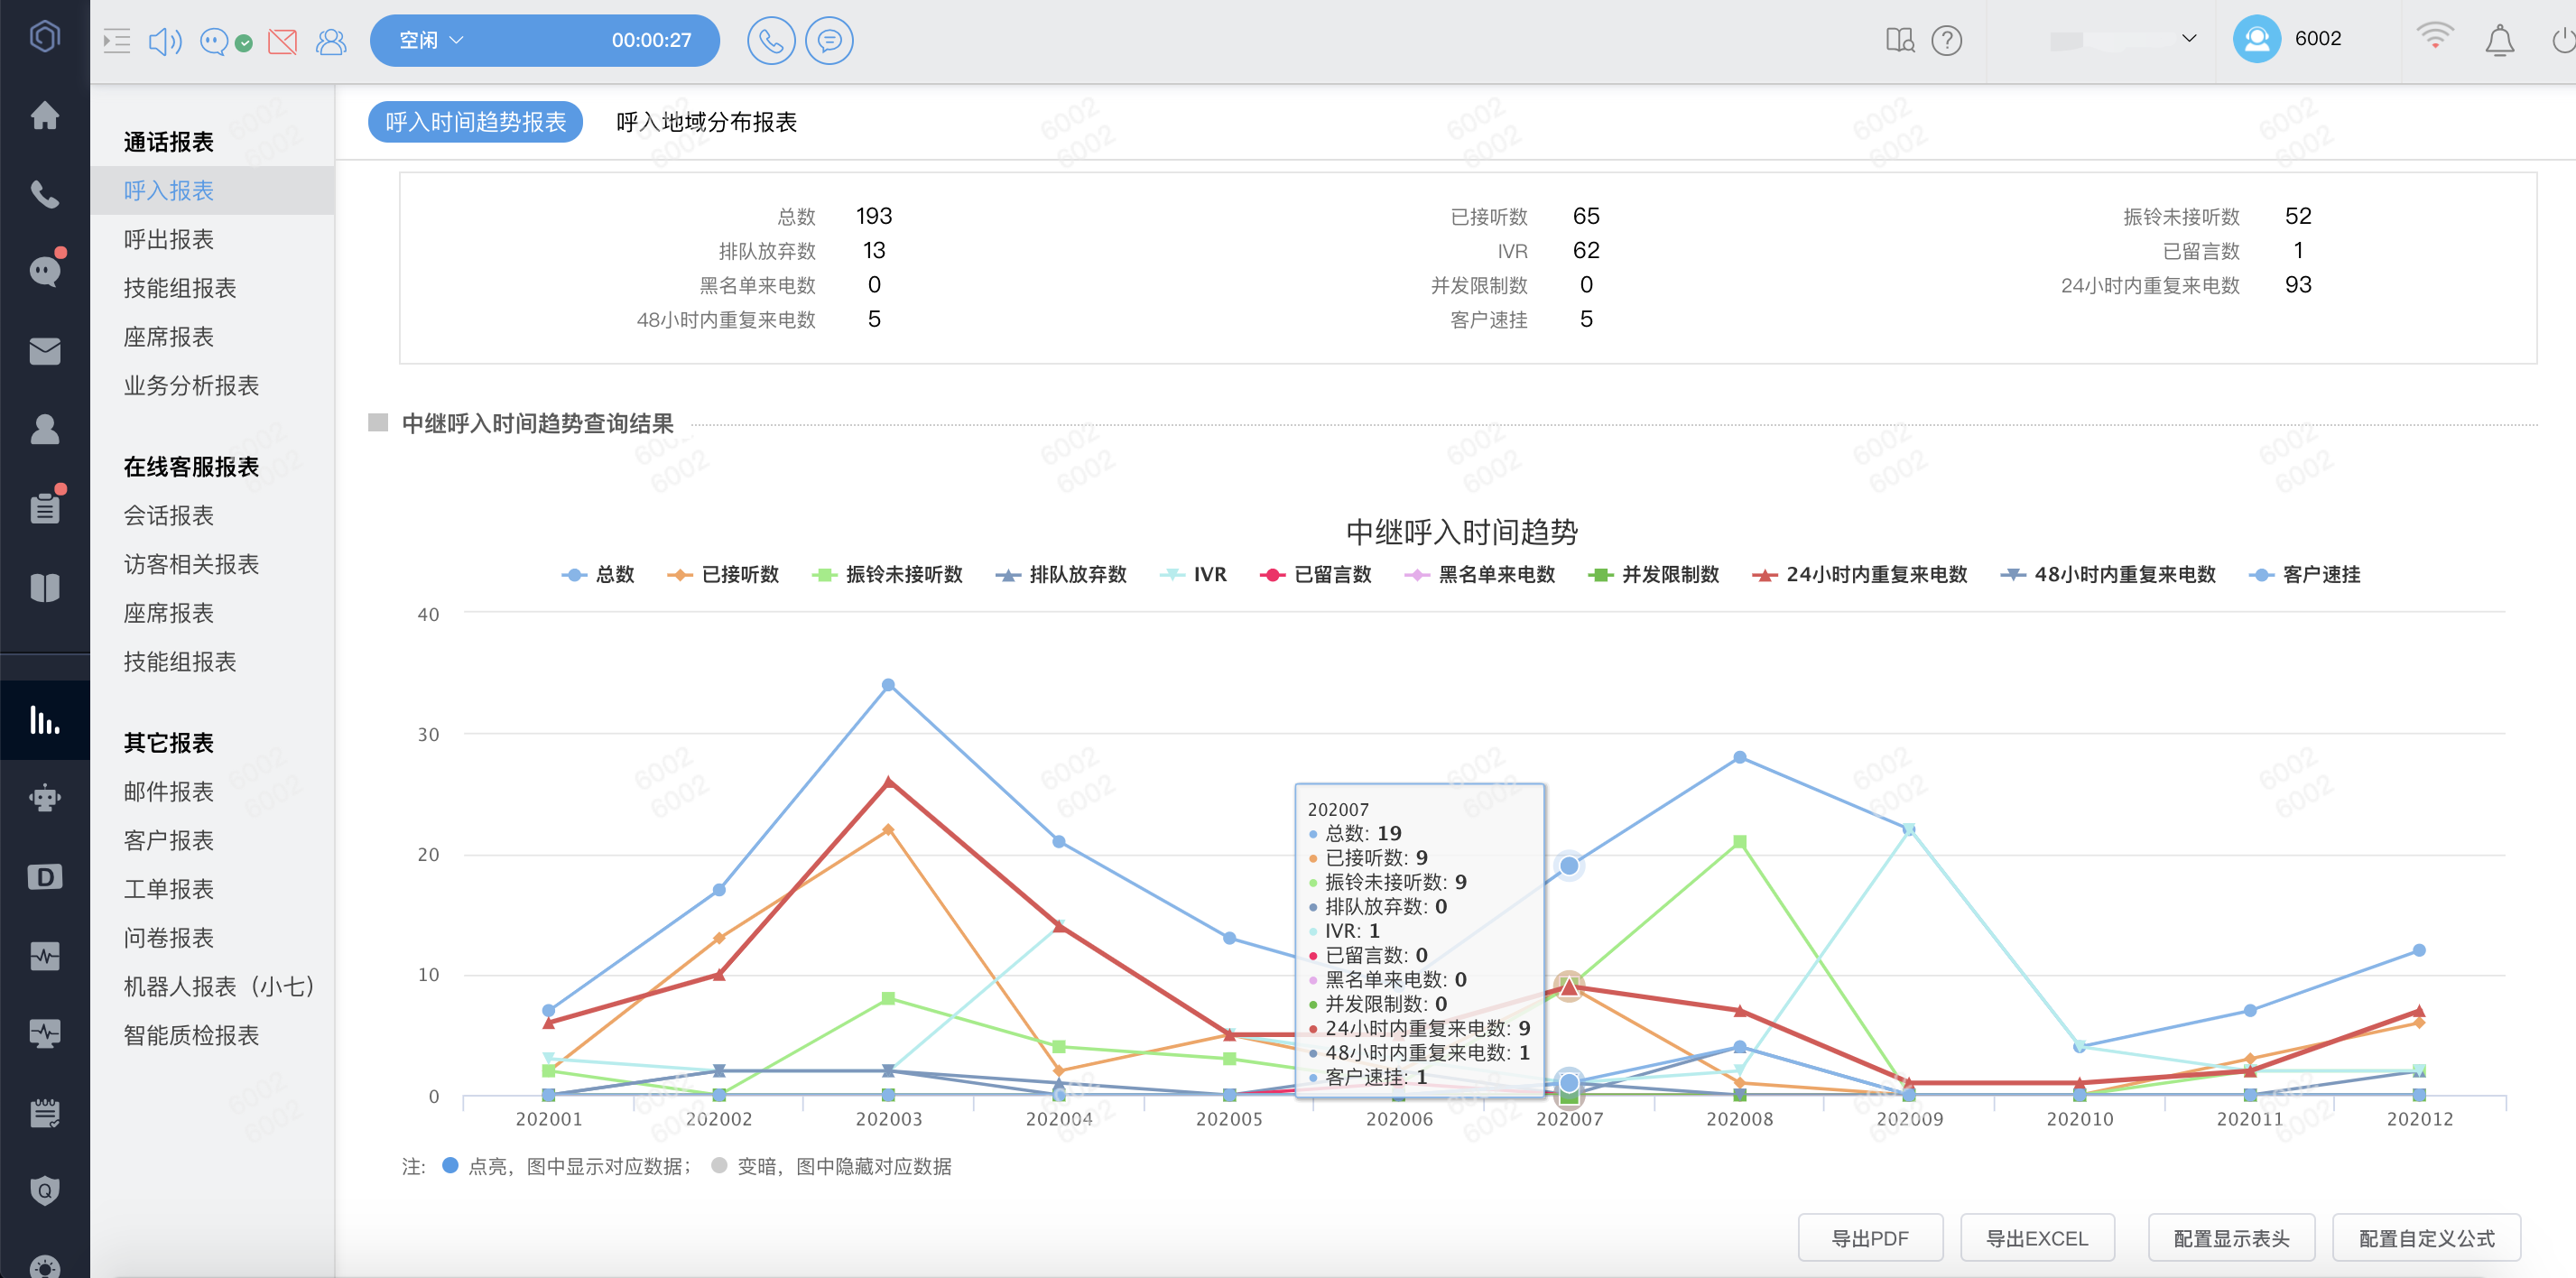
Task: Toggle 并发限制数 series in chart legend
Action: click(1653, 574)
